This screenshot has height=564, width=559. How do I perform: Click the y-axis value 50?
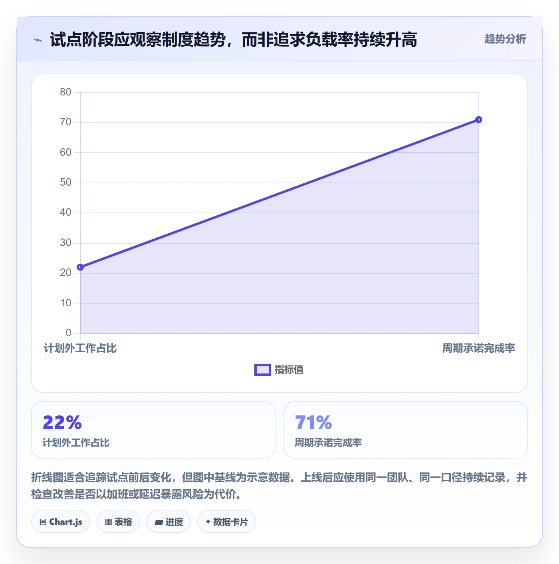coord(65,183)
